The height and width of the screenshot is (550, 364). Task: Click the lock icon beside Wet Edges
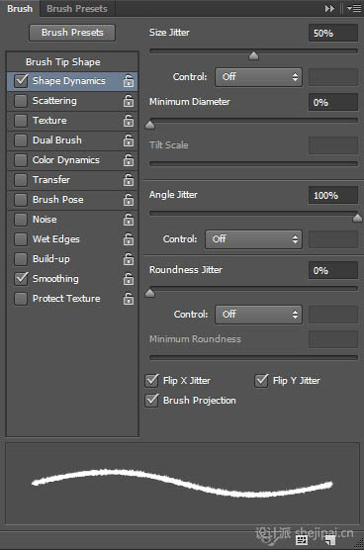click(129, 239)
